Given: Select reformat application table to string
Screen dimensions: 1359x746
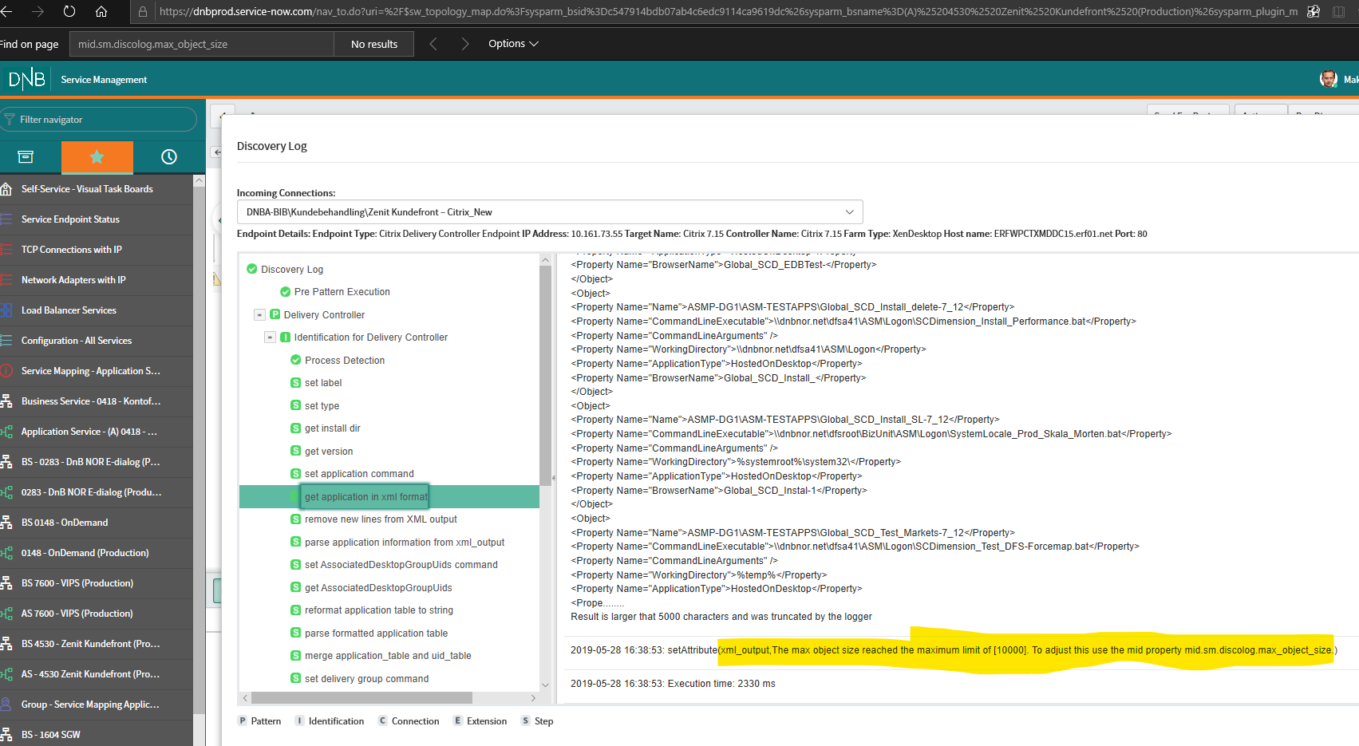Looking at the screenshot, I should click(378, 610).
